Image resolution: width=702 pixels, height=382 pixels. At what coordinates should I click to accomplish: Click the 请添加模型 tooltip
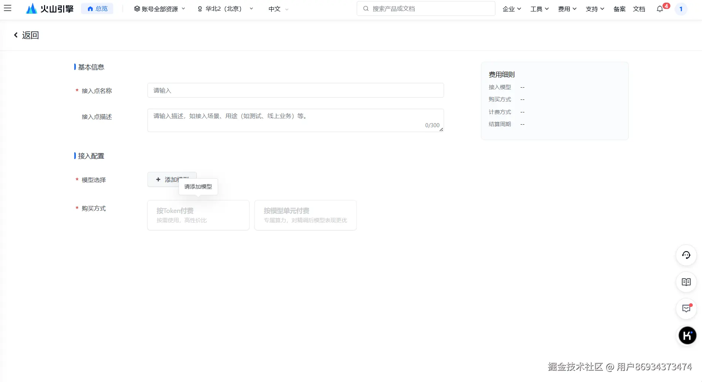tap(198, 187)
